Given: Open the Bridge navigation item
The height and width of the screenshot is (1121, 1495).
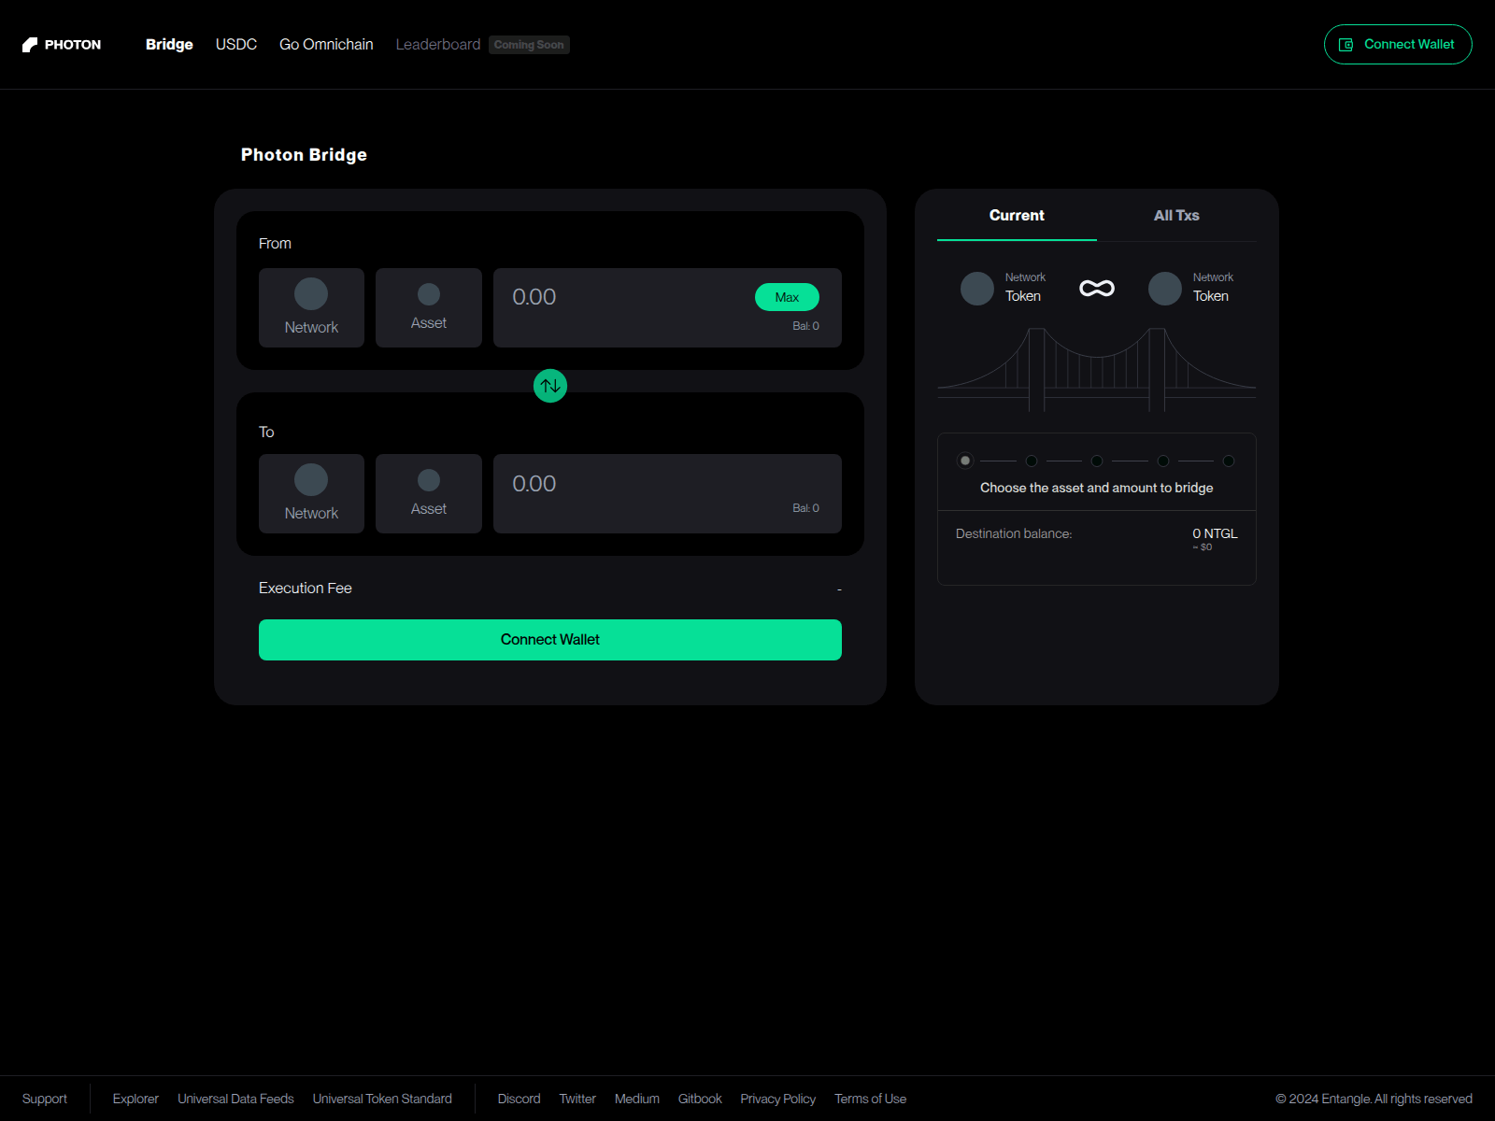Looking at the screenshot, I should click(x=169, y=45).
